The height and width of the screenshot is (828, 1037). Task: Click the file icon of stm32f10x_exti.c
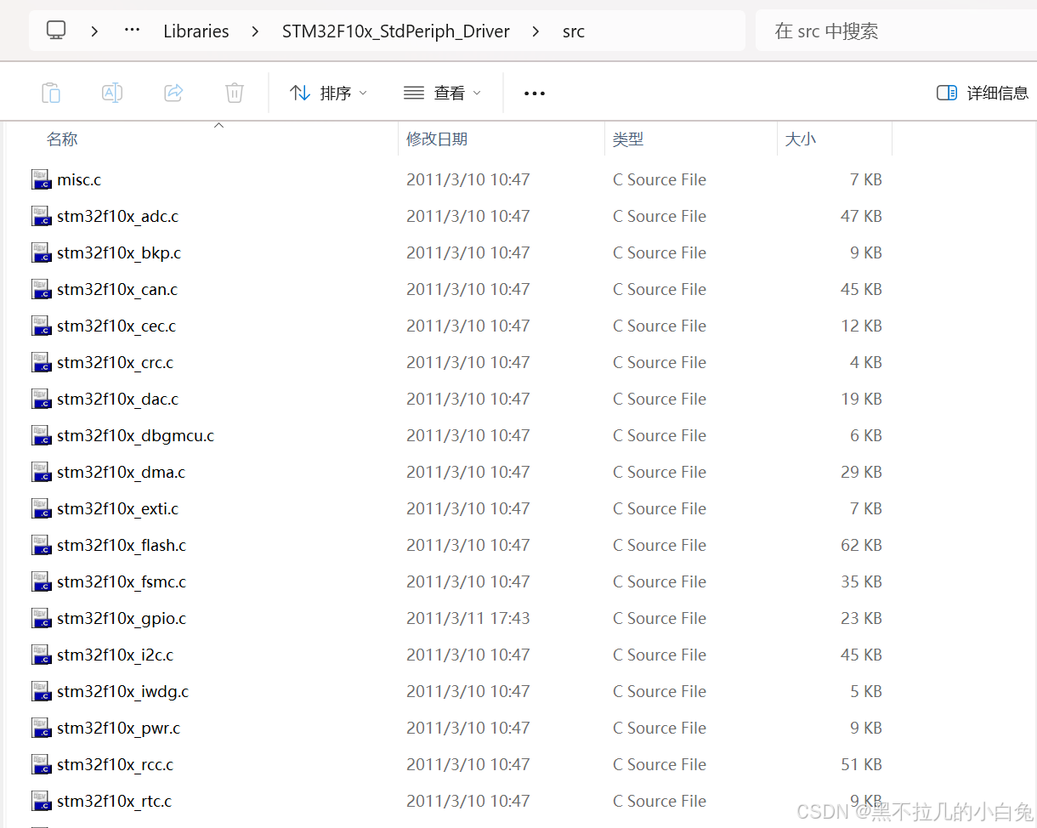click(x=42, y=508)
